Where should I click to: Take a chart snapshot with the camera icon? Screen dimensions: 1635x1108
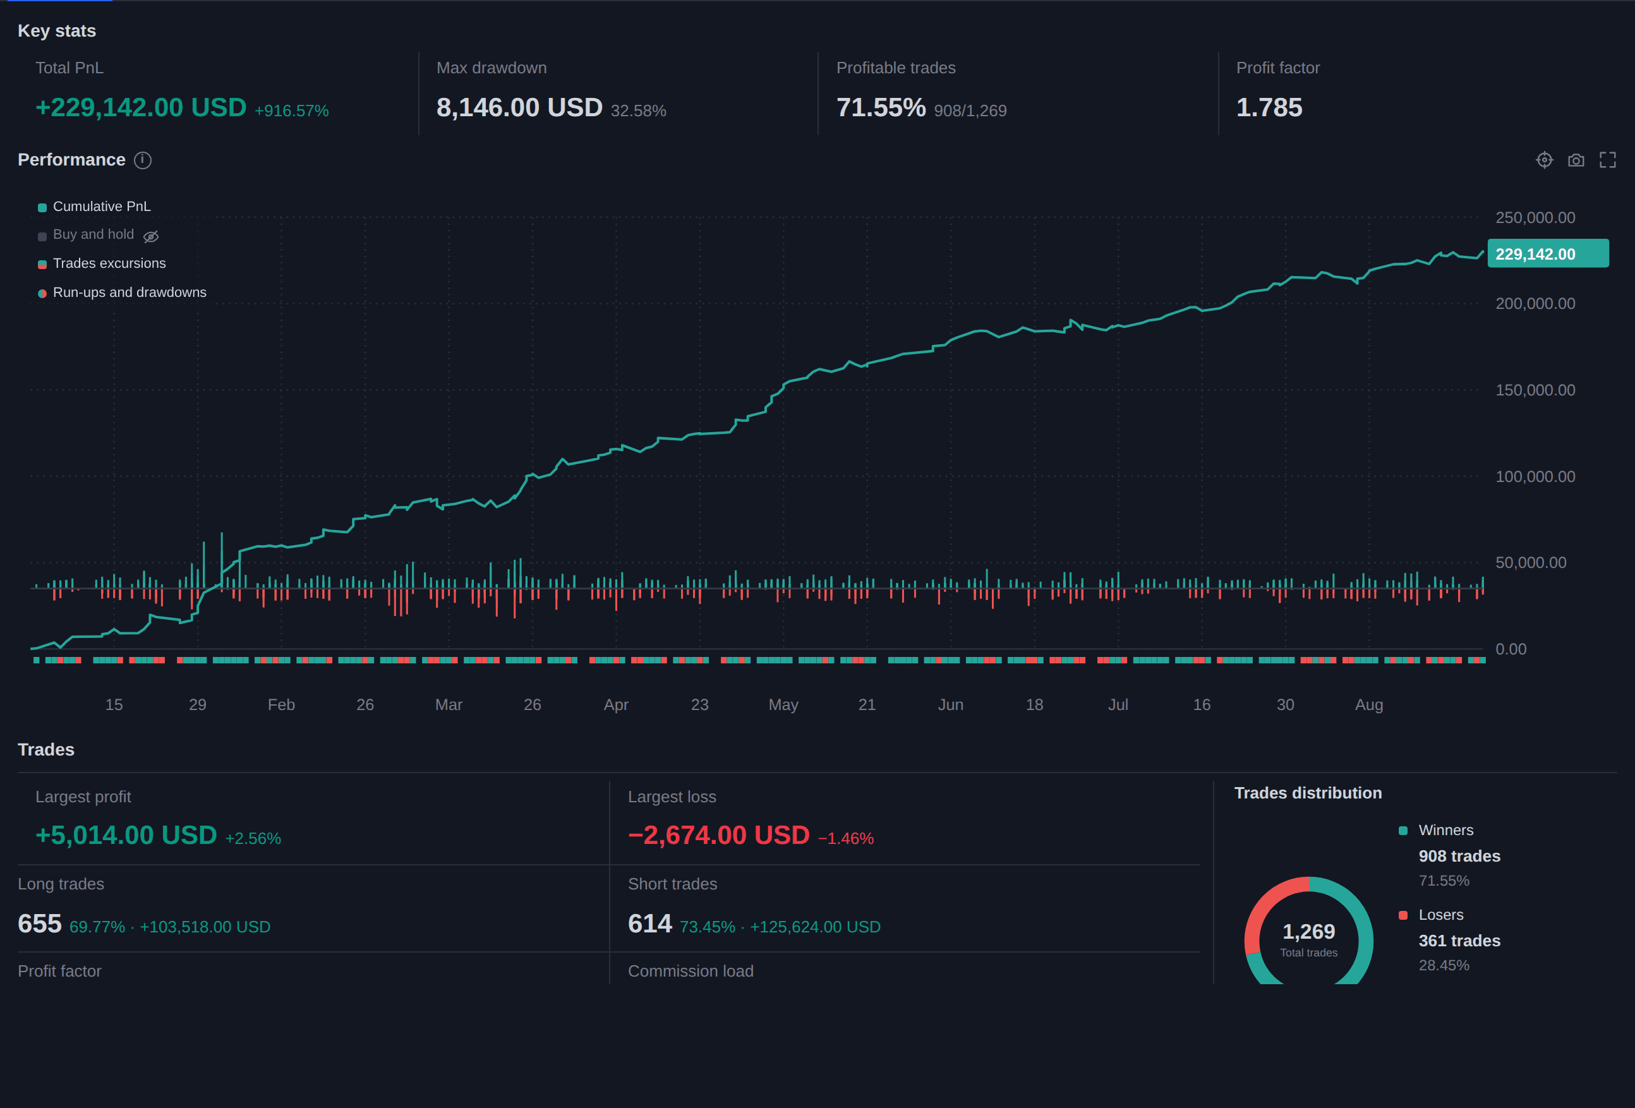(x=1576, y=160)
